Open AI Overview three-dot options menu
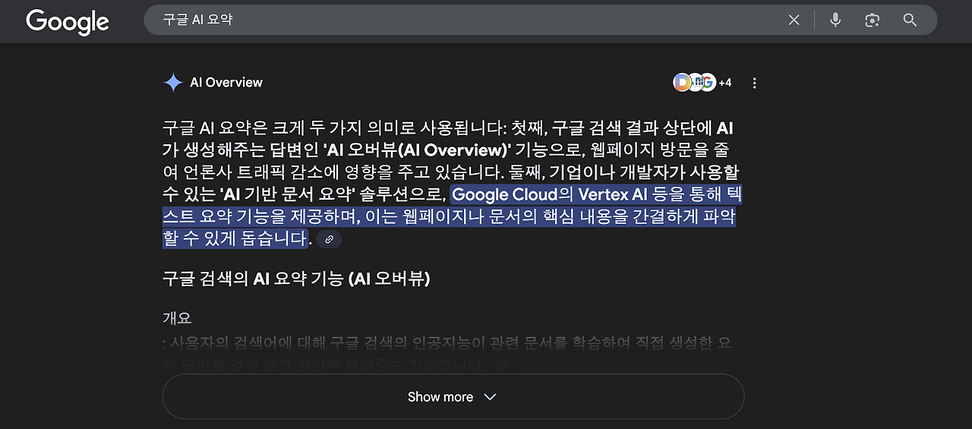The image size is (972, 429). tap(754, 83)
